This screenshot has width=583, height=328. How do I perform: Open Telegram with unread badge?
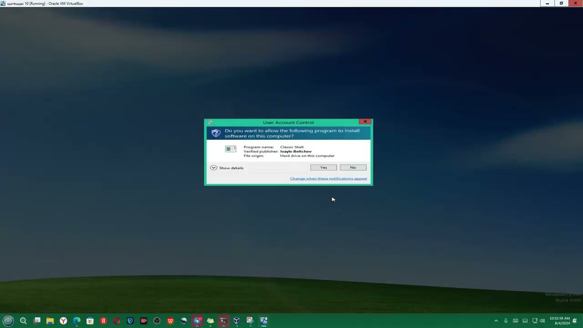pos(197,321)
